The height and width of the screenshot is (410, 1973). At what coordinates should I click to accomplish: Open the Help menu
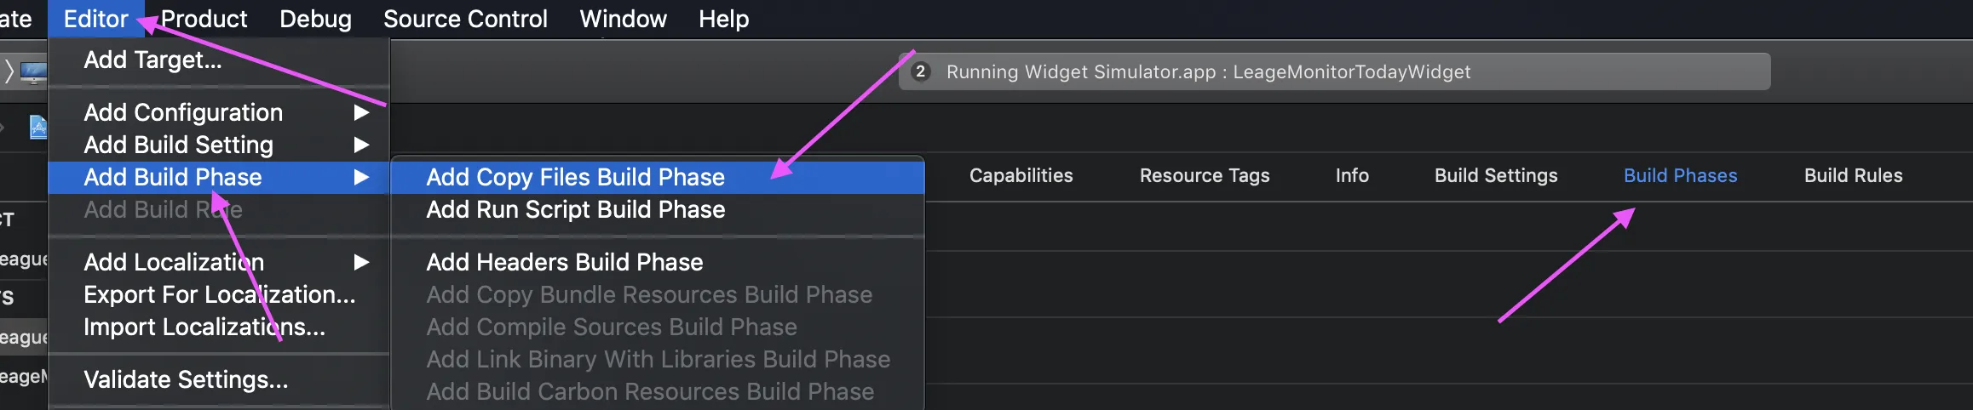coord(723,19)
